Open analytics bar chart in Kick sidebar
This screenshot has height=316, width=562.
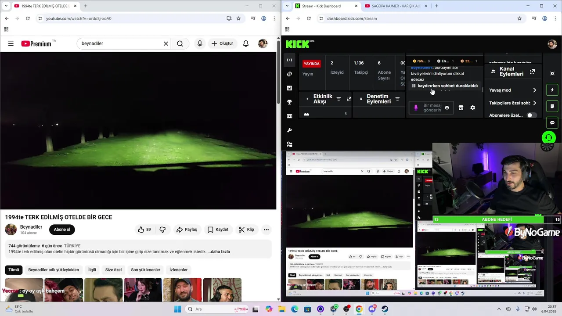coord(289,88)
